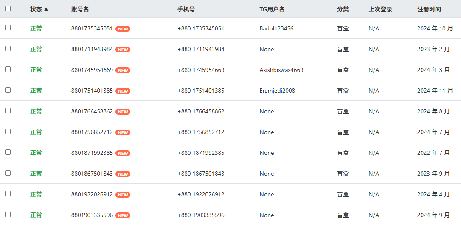Click the NEW badge beside account 8801766458862
The height and width of the screenshot is (226, 461).
123,112
